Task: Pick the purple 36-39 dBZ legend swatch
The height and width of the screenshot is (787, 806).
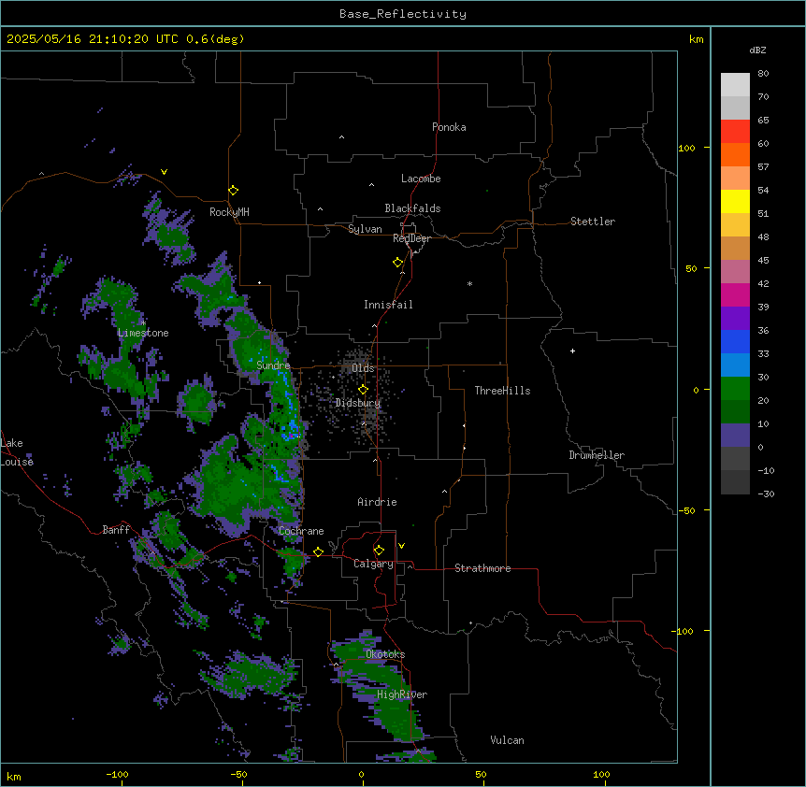Action: [x=735, y=319]
